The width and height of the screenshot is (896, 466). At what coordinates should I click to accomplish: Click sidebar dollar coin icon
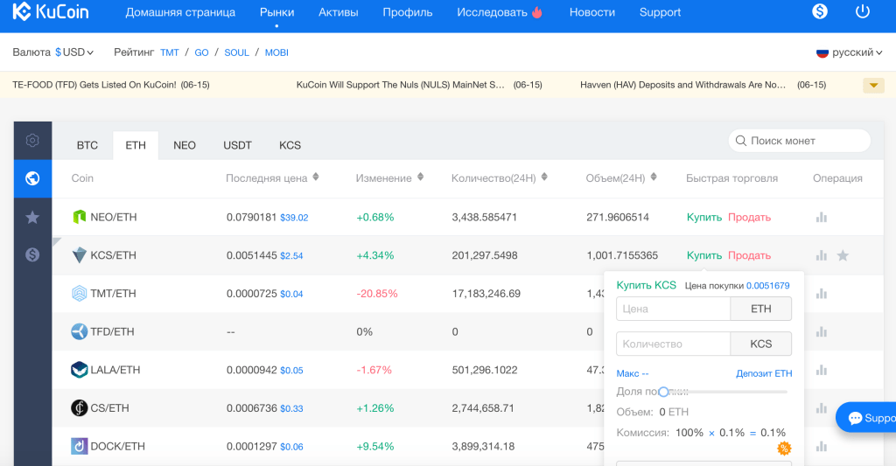32,254
